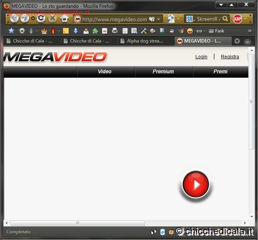
Task: Reload the page with the refresh icon
Action: 41,19
